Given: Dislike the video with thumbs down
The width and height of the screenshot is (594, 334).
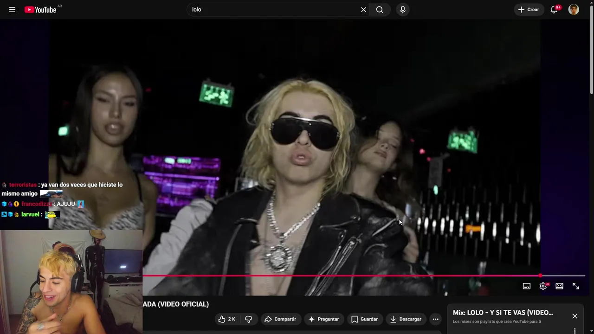Looking at the screenshot, I should pyautogui.click(x=249, y=319).
